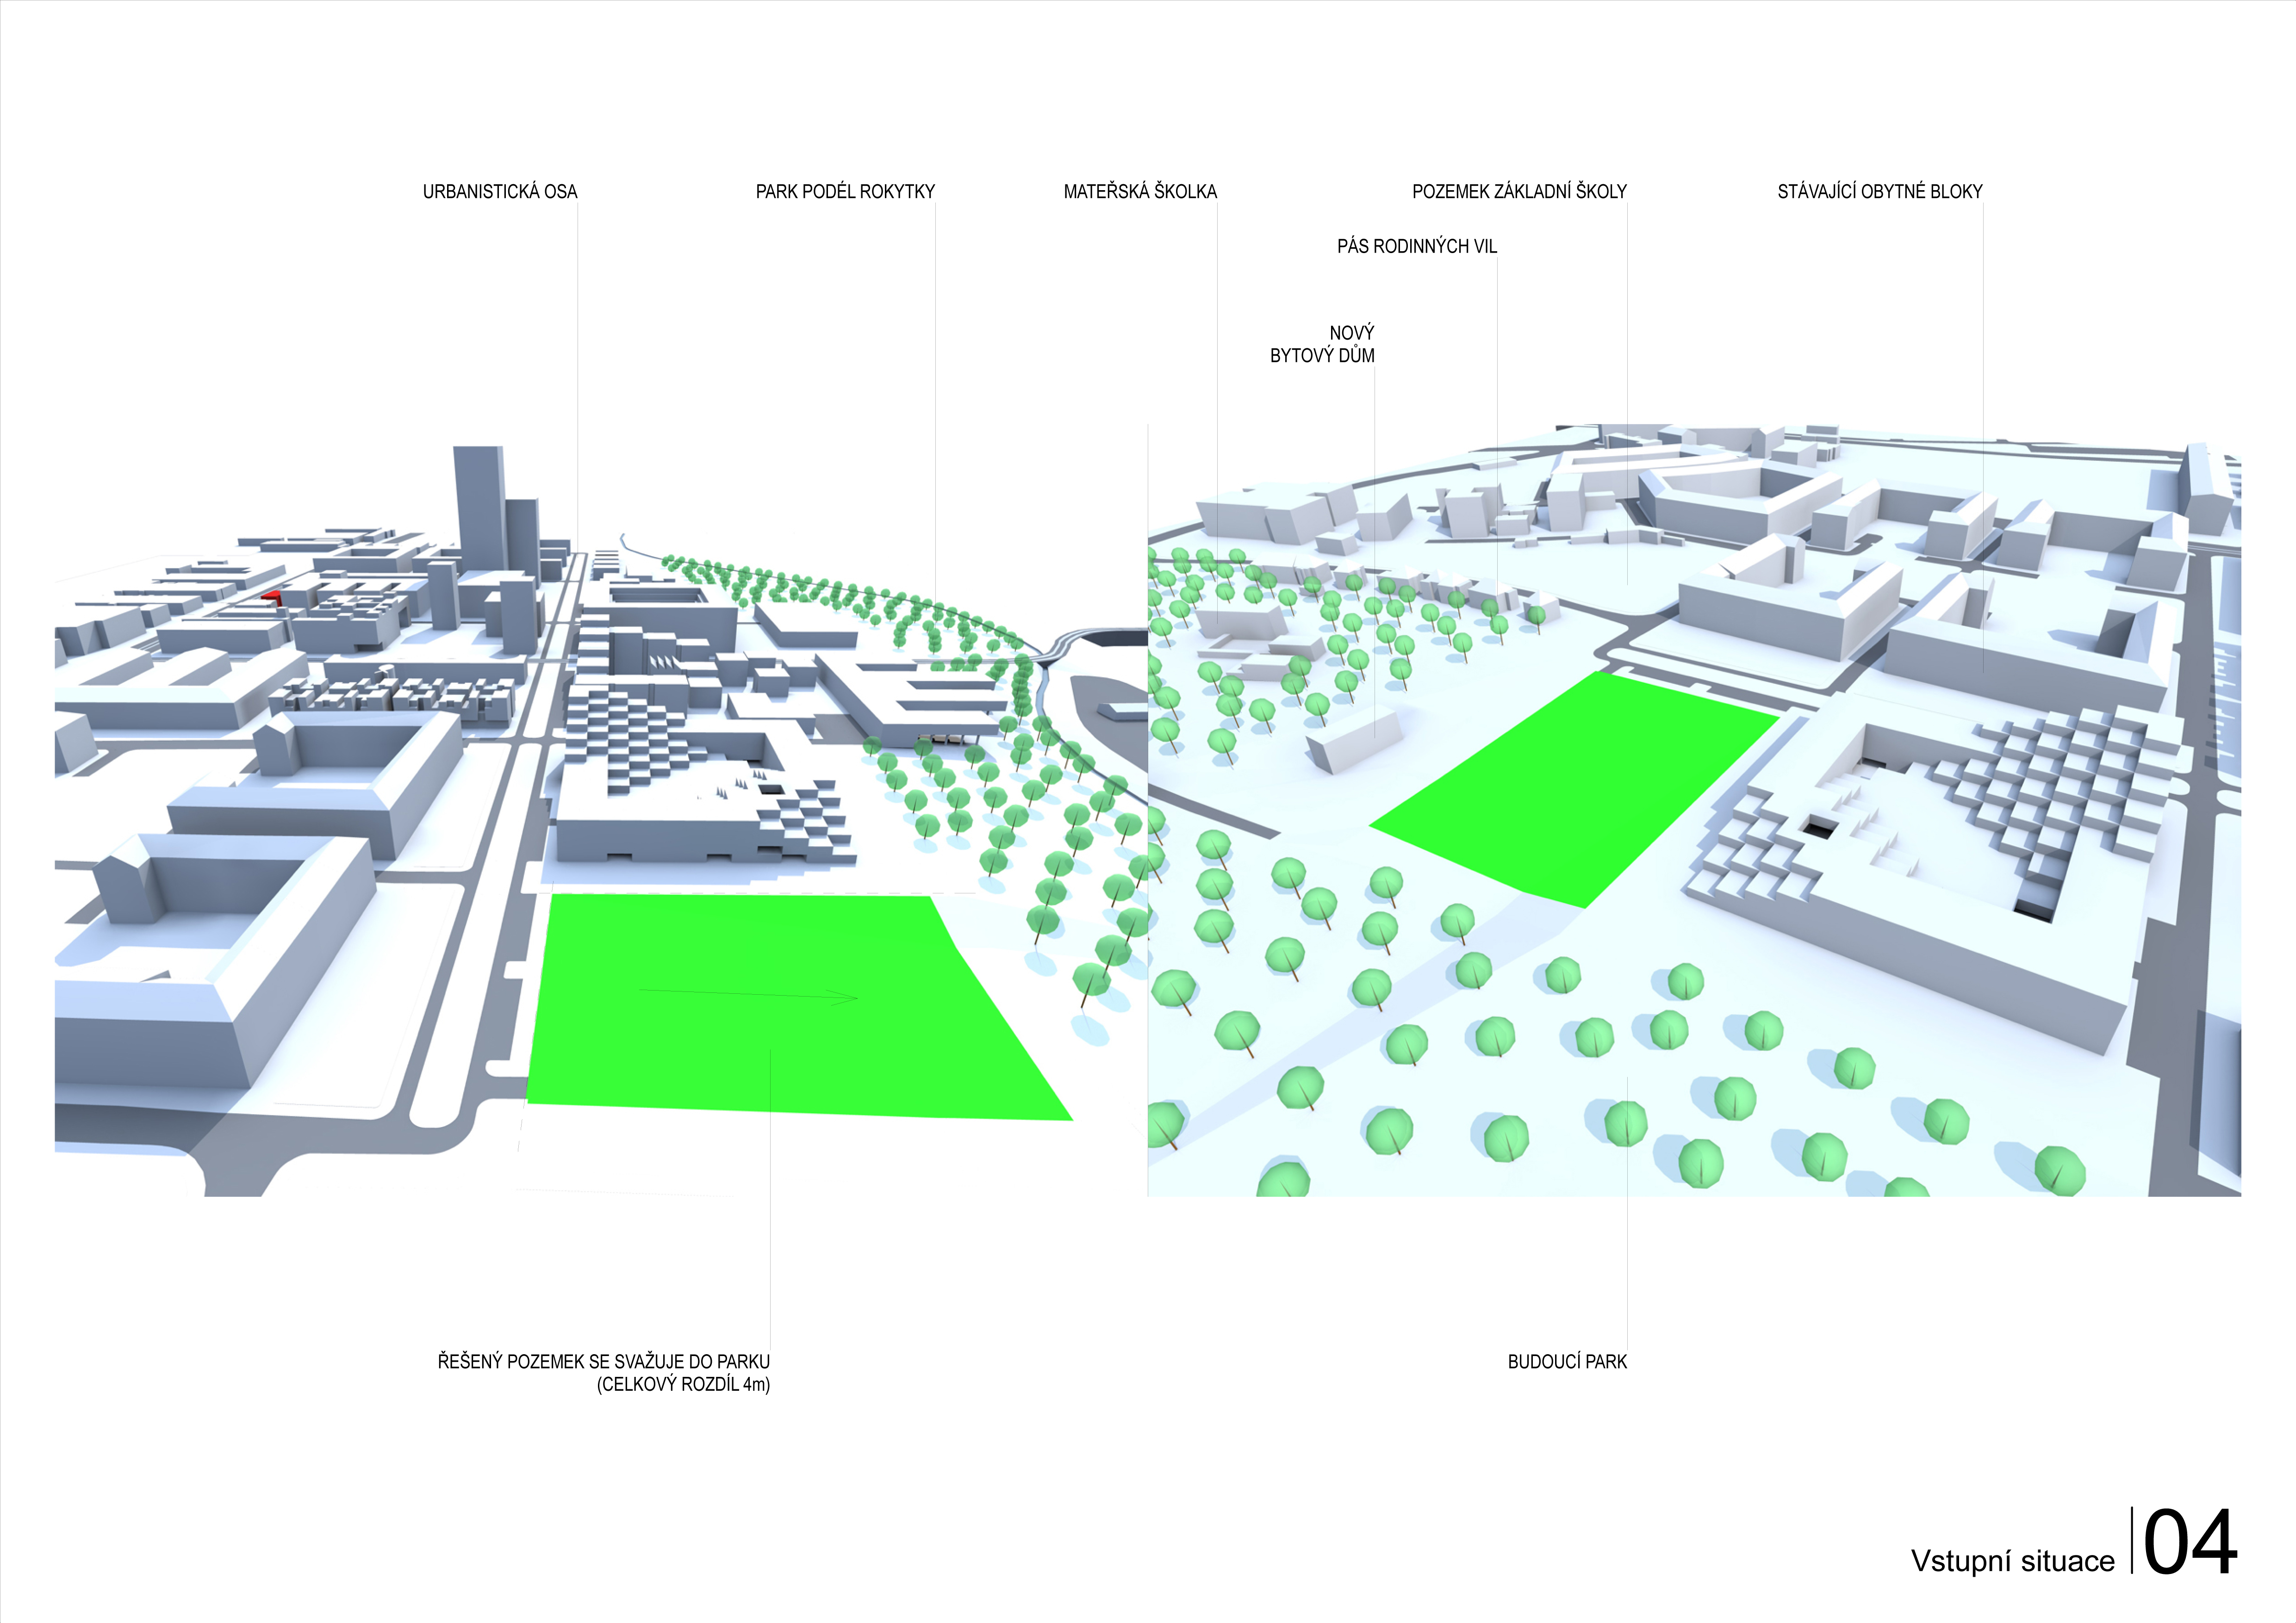Click the URBANISTICKÁ OSA label

coord(499,191)
